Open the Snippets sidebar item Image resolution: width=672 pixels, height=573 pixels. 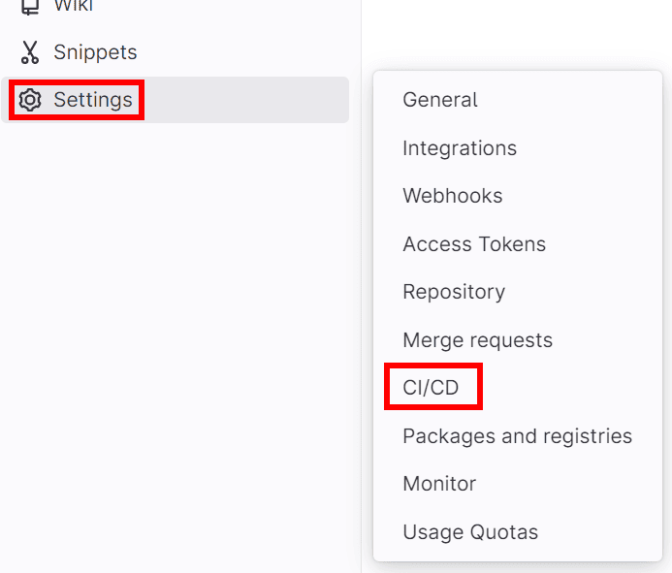tap(95, 52)
